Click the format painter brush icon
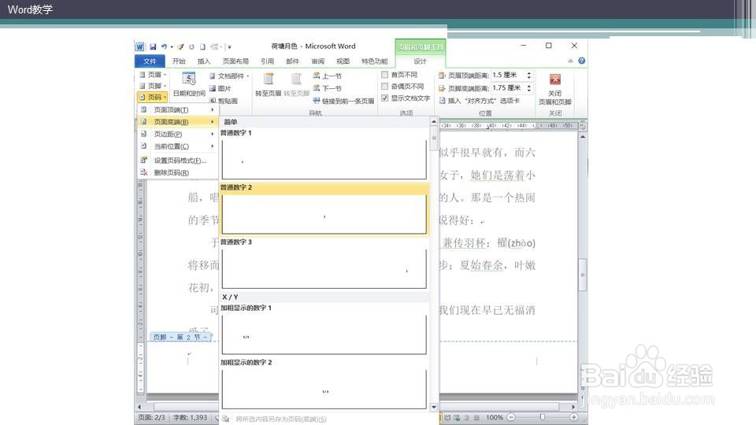 tap(180, 46)
